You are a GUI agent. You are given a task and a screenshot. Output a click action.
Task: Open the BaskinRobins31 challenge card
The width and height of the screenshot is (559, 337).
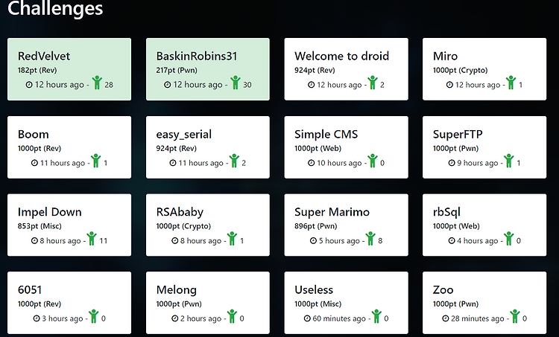208,69
